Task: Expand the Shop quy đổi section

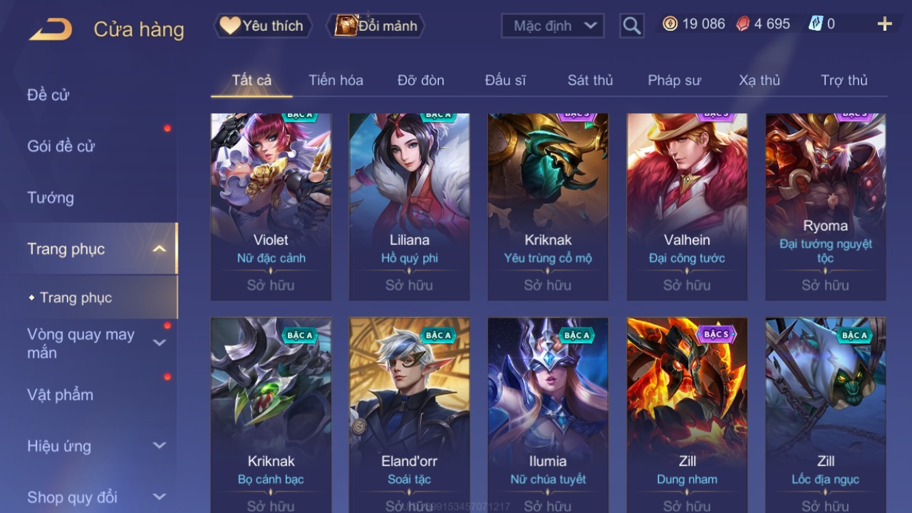Action: [x=159, y=497]
